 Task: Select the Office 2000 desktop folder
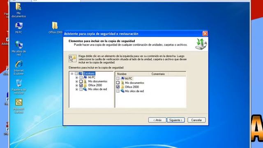55,28
